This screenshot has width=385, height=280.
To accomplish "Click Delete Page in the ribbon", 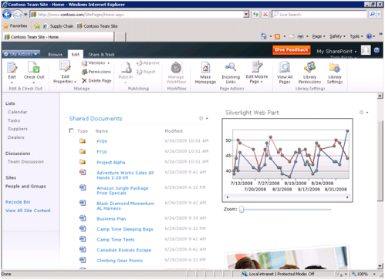I will [x=96, y=81].
